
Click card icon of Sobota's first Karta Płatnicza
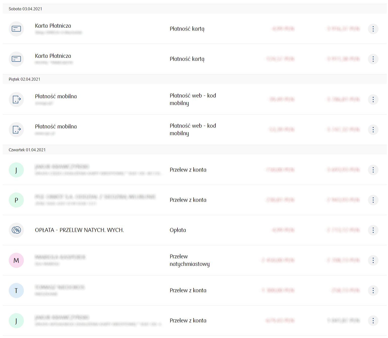16,29
